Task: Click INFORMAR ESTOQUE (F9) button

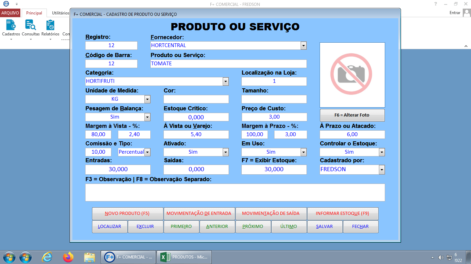Action: point(342,213)
